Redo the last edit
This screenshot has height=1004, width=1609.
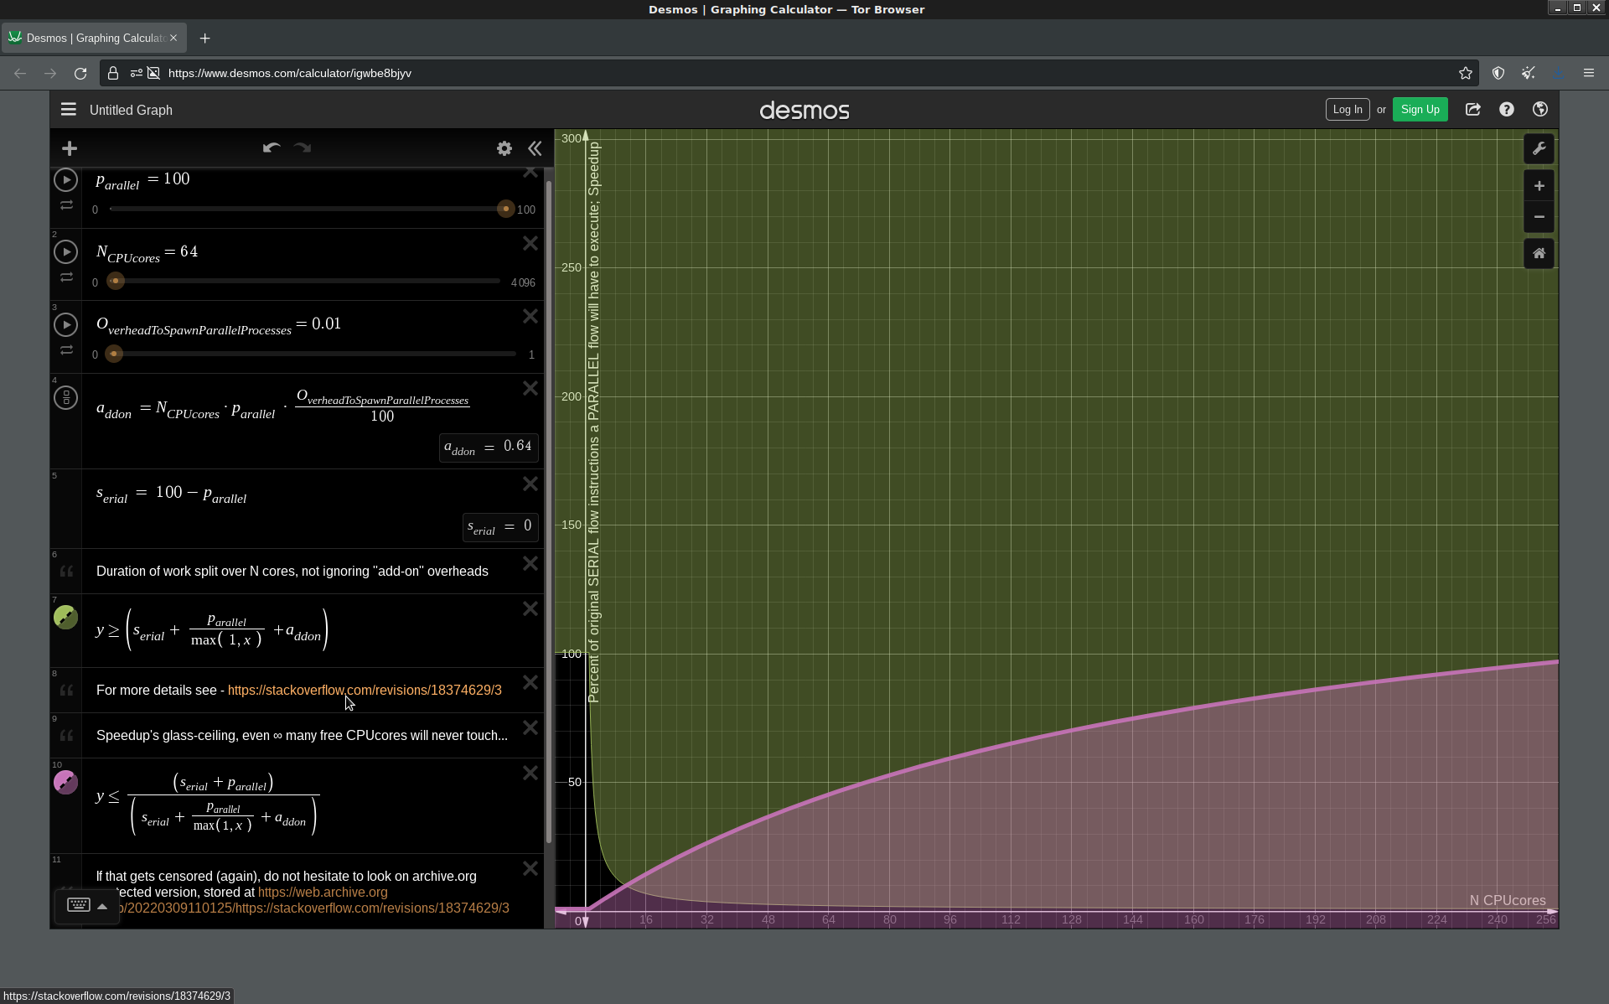tap(303, 148)
